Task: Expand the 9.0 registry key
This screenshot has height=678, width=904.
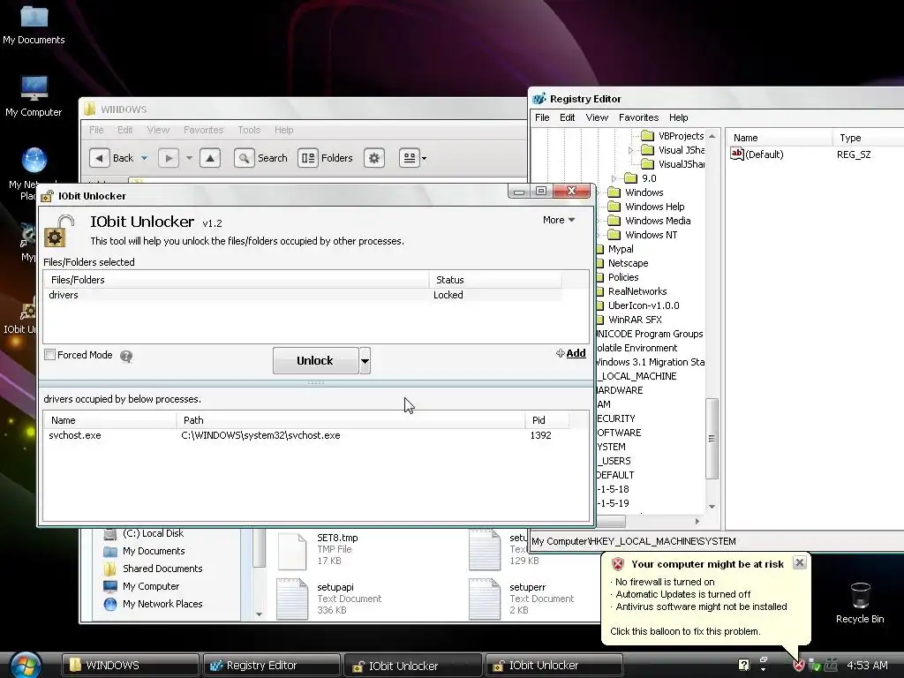Action: (614, 178)
